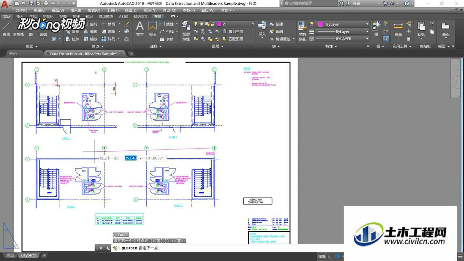The image size is (464, 261).
Task: Open the File (文件) menu
Action: coord(21,10)
